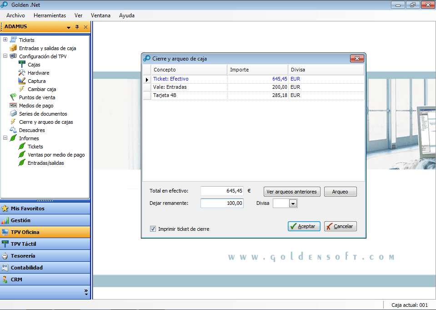Open Ventas por medio de pago report
This screenshot has height=310, width=436.
[x=56, y=155]
